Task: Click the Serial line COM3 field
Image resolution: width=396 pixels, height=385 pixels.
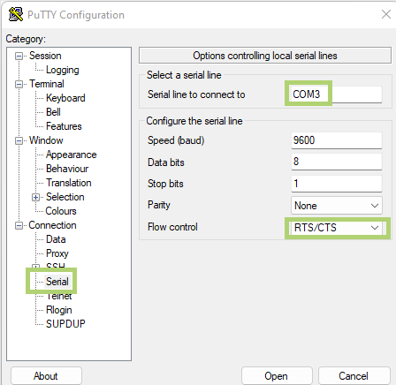Action: click(x=335, y=94)
